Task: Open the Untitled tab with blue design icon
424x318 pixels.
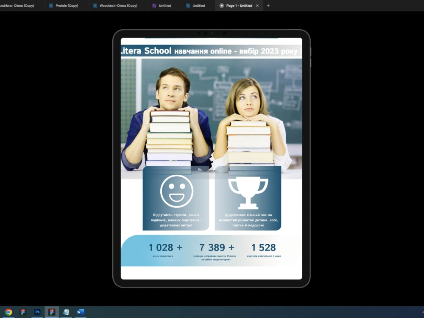Action: [198, 6]
